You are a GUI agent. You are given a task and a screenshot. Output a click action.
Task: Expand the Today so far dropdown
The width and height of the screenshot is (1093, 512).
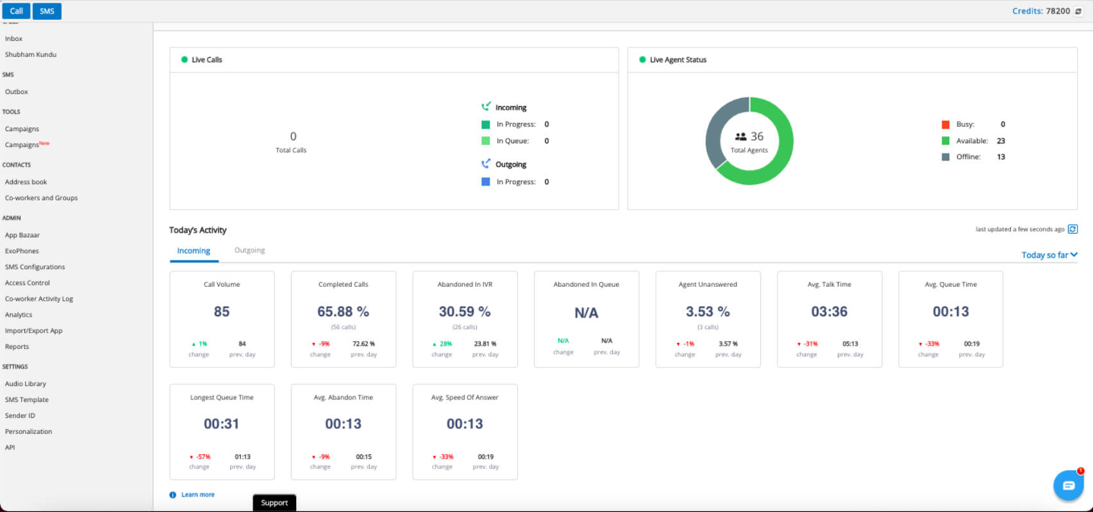point(1049,255)
